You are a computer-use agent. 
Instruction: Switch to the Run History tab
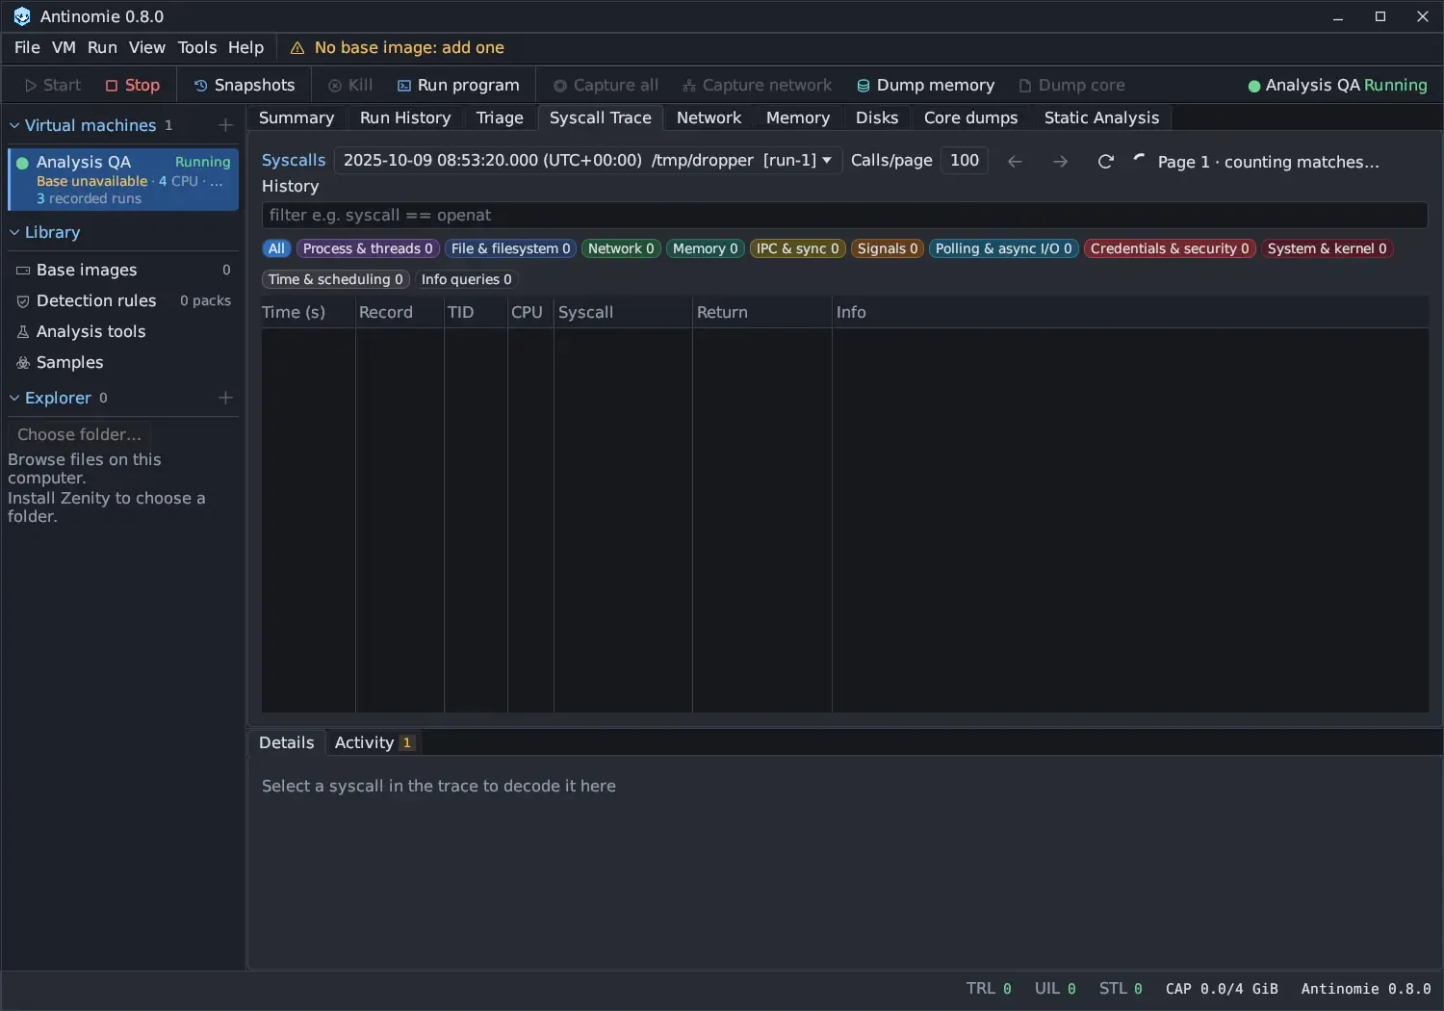pyautogui.click(x=405, y=117)
